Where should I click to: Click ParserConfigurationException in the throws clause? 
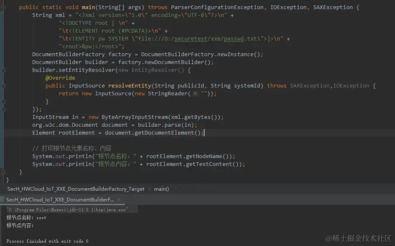tap(217, 7)
